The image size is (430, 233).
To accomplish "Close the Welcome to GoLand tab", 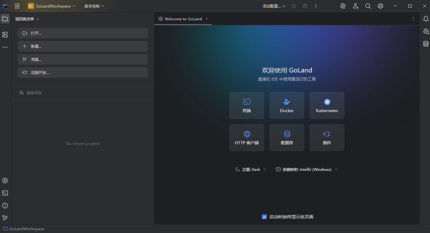I will [207, 19].
